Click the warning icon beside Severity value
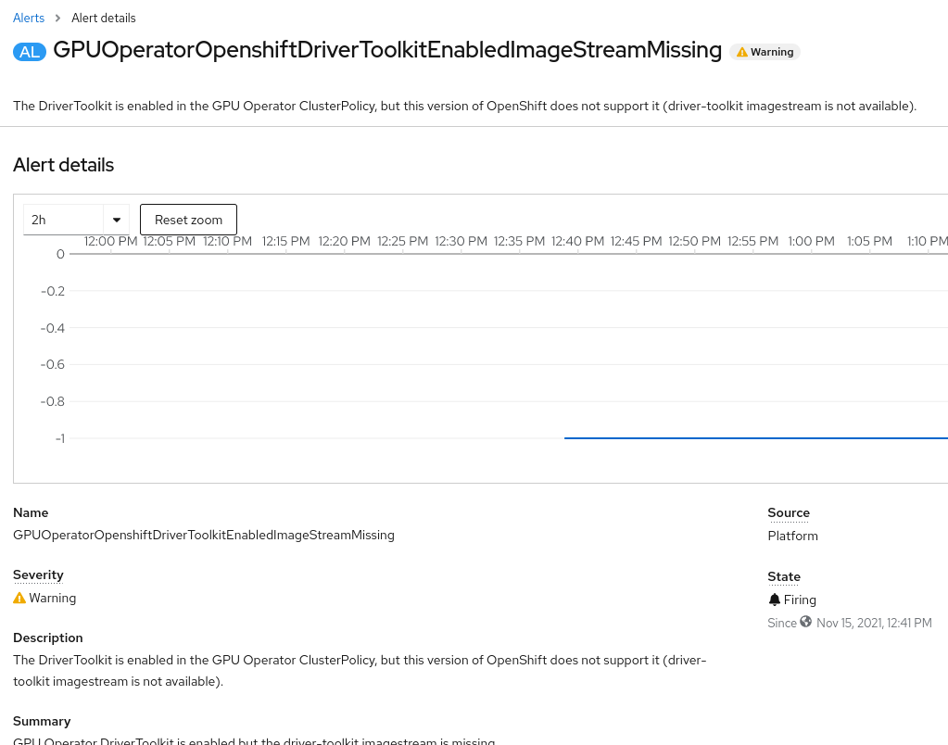This screenshot has height=745, width=948. [19, 598]
